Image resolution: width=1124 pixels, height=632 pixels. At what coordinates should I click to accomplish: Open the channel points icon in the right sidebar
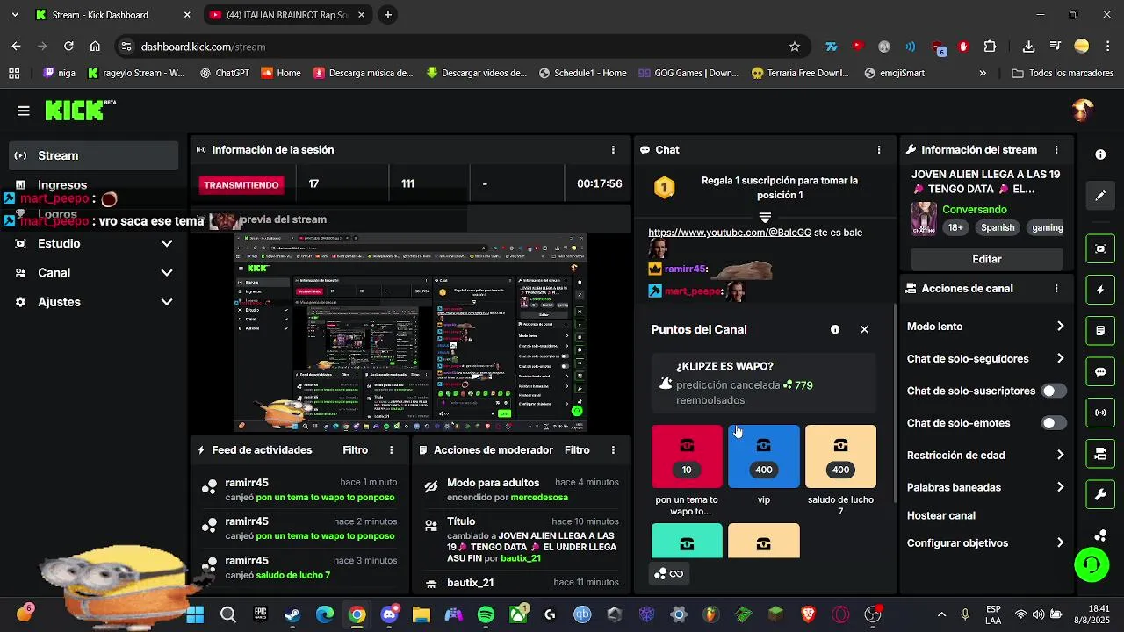click(1100, 535)
